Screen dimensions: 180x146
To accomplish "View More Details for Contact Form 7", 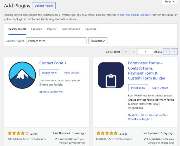I will (72, 73).
